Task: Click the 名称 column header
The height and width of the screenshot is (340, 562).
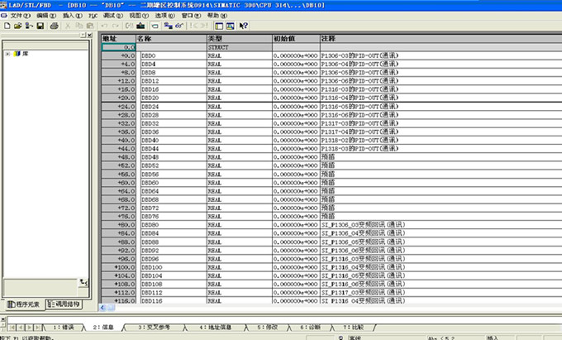Action: pyautogui.click(x=171, y=38)
